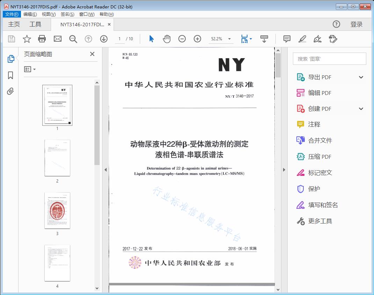The width and height of the screenshot is (374, 295).
Task: Open the fill and sign pen icon
Action: click(x=317, y=40)
